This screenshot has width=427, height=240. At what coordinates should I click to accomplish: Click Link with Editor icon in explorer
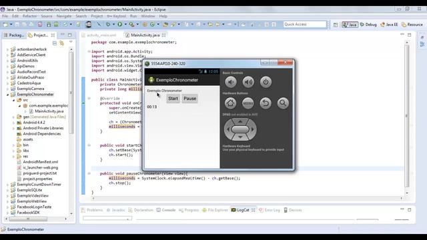(62, 43)
